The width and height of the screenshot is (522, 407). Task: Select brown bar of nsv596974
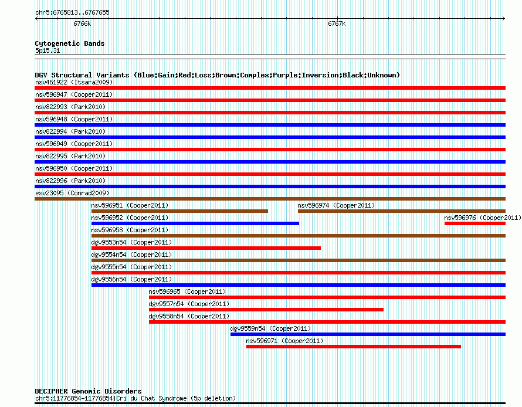(402, 211)
